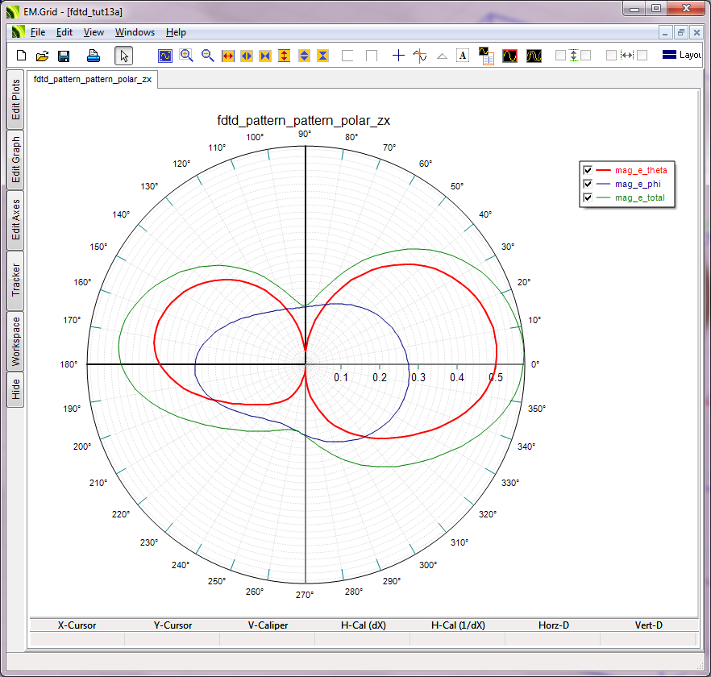Viewport: 711px width, 677px height.
Task: Click the Hide side panel button
Action: (x=16, y=390)
